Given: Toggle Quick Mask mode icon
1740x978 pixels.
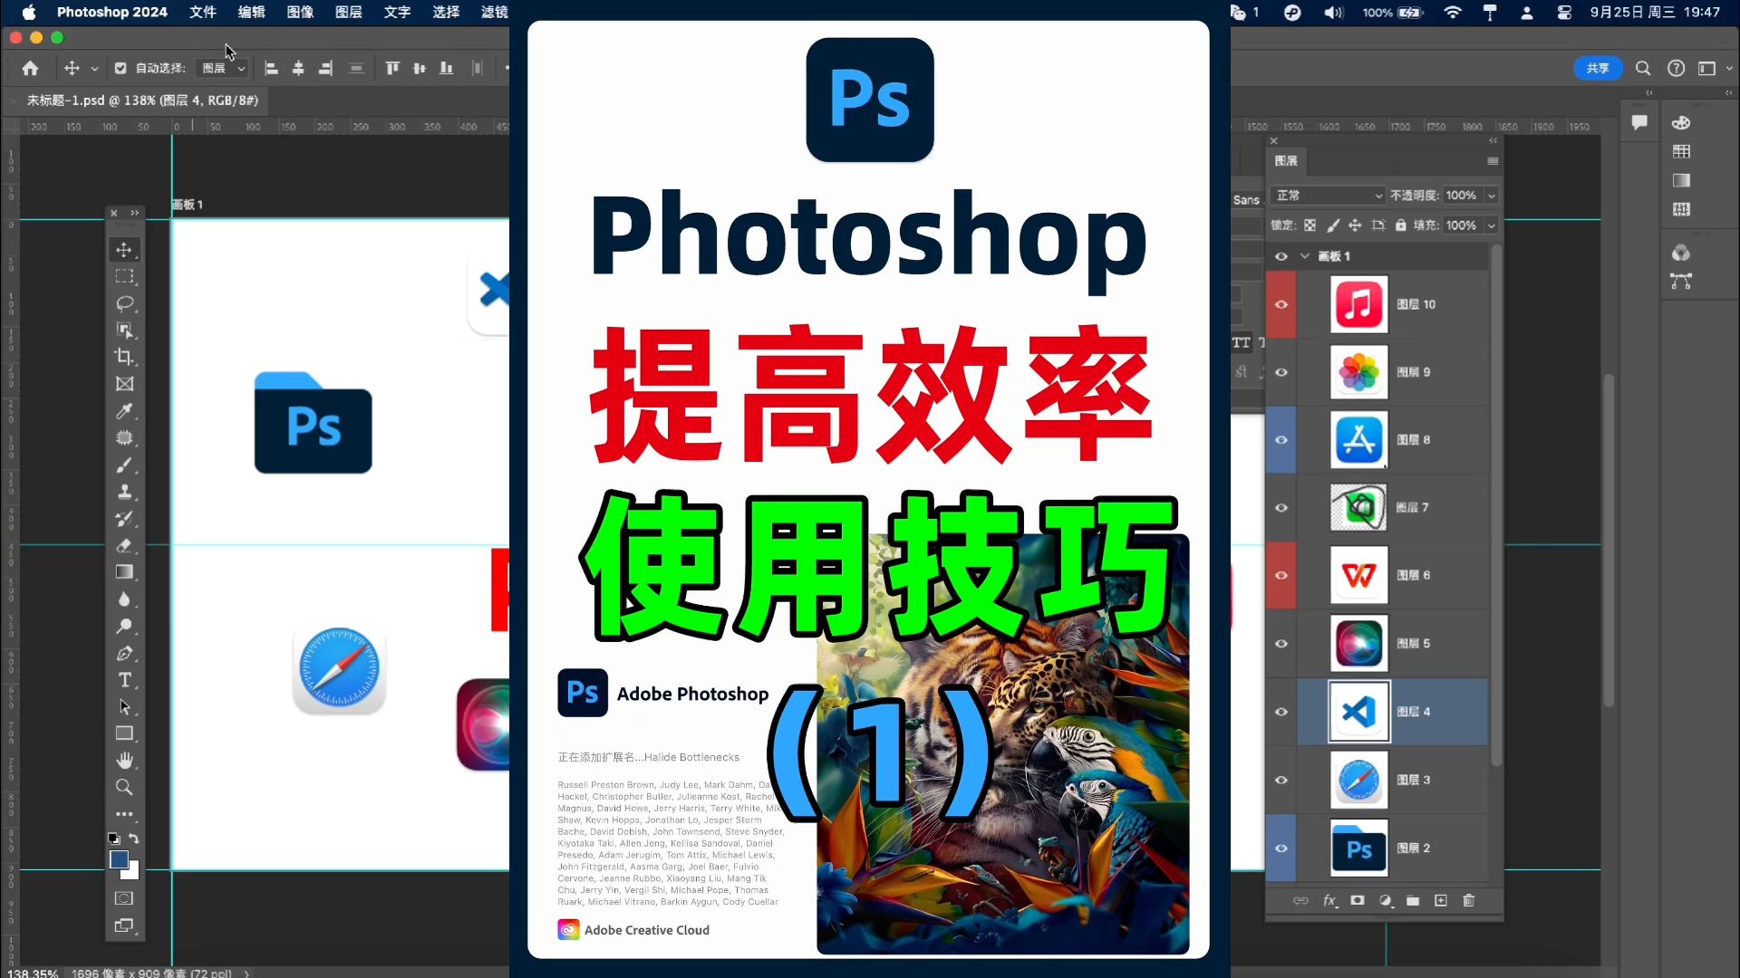Looking at the screenshot, I should (124, 898).
